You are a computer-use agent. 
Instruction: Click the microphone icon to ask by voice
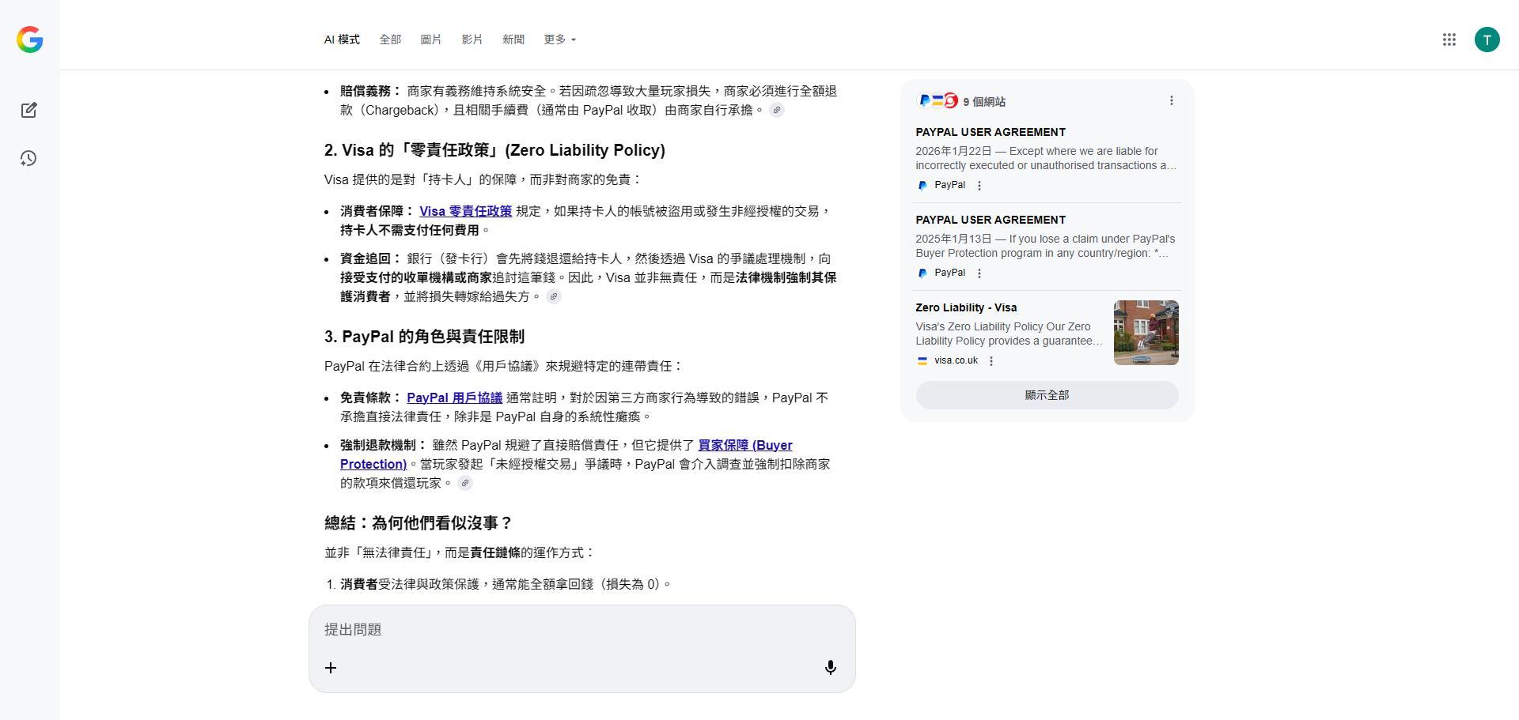(831, 667)
